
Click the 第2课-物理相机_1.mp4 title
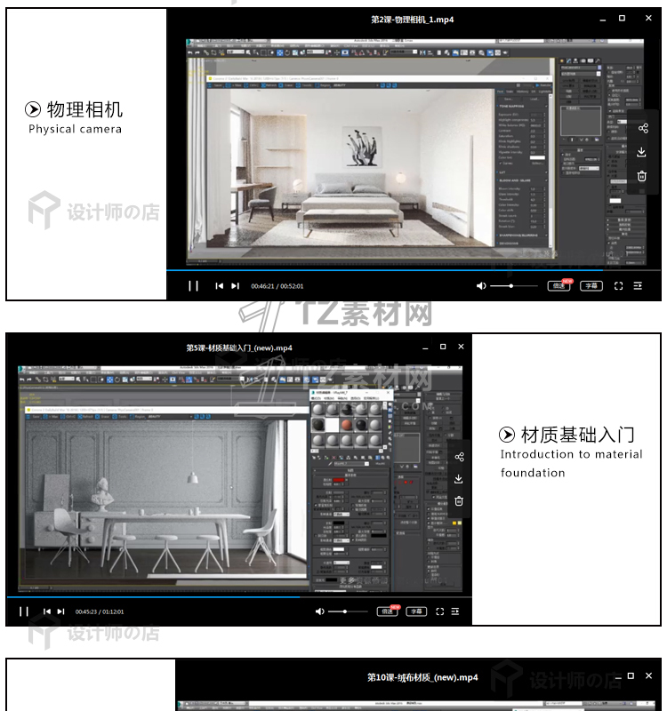tap(412, 20)
